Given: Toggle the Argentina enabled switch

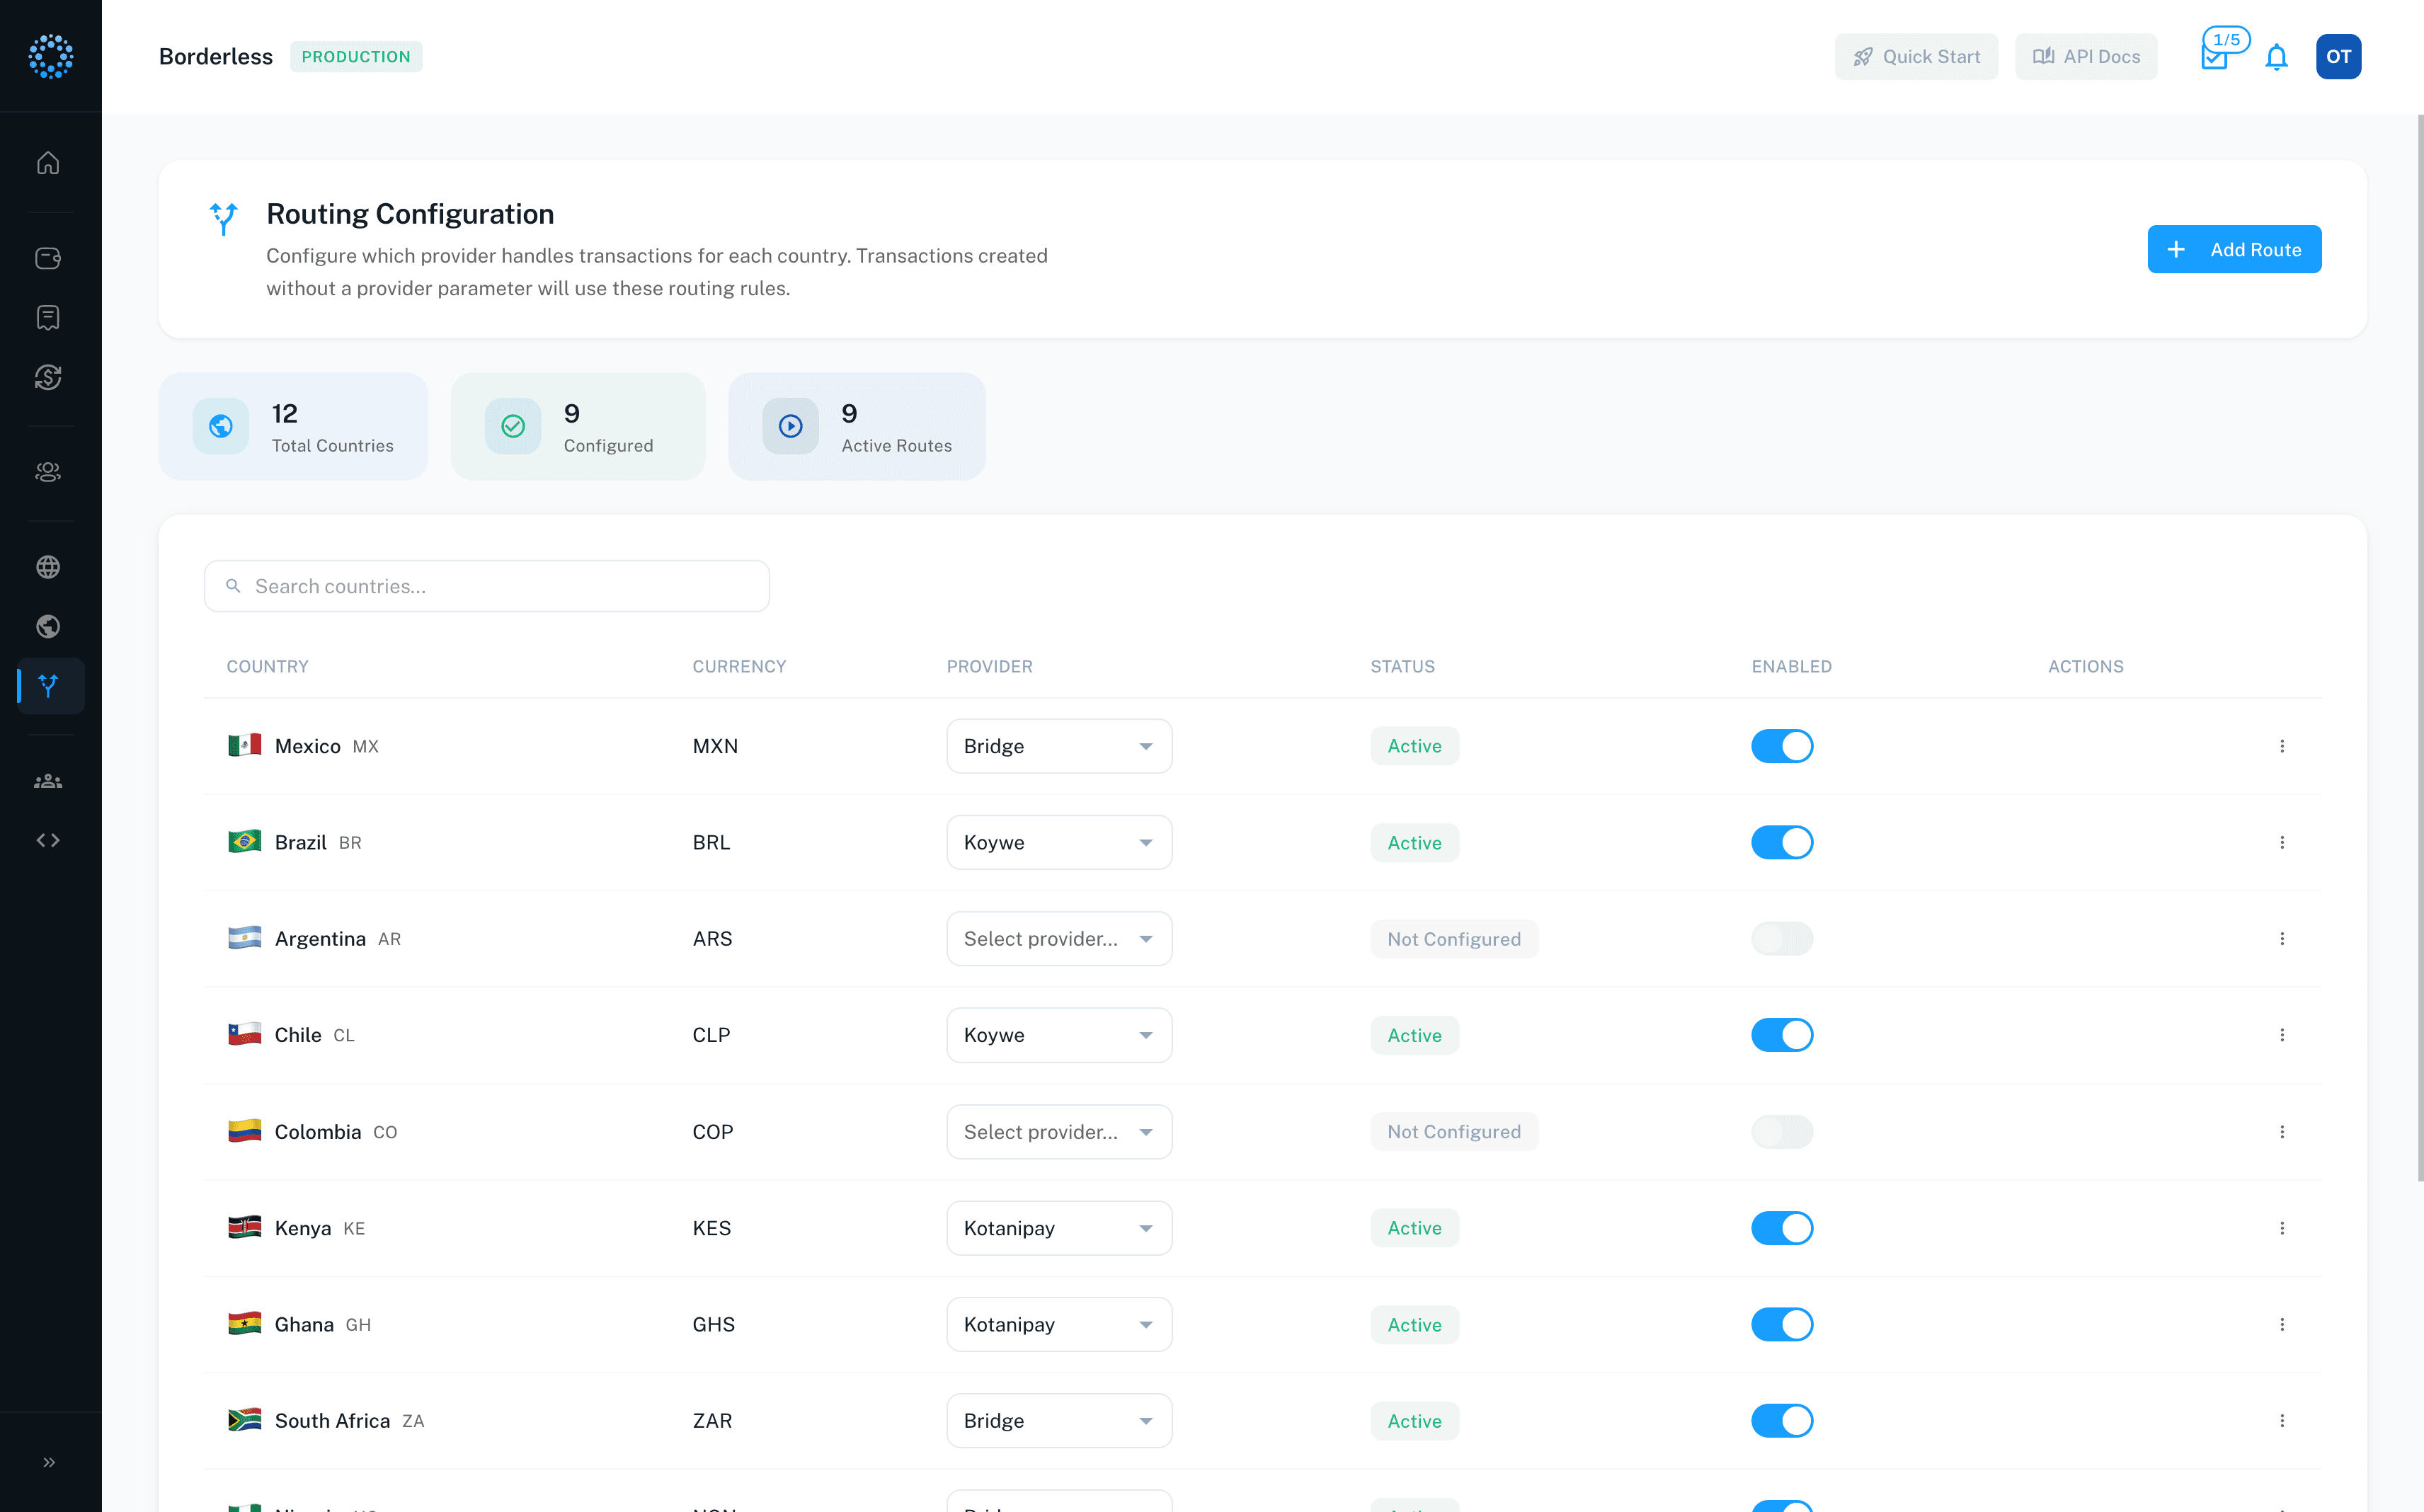Looking at the screenshot, I should [1781, 939].
